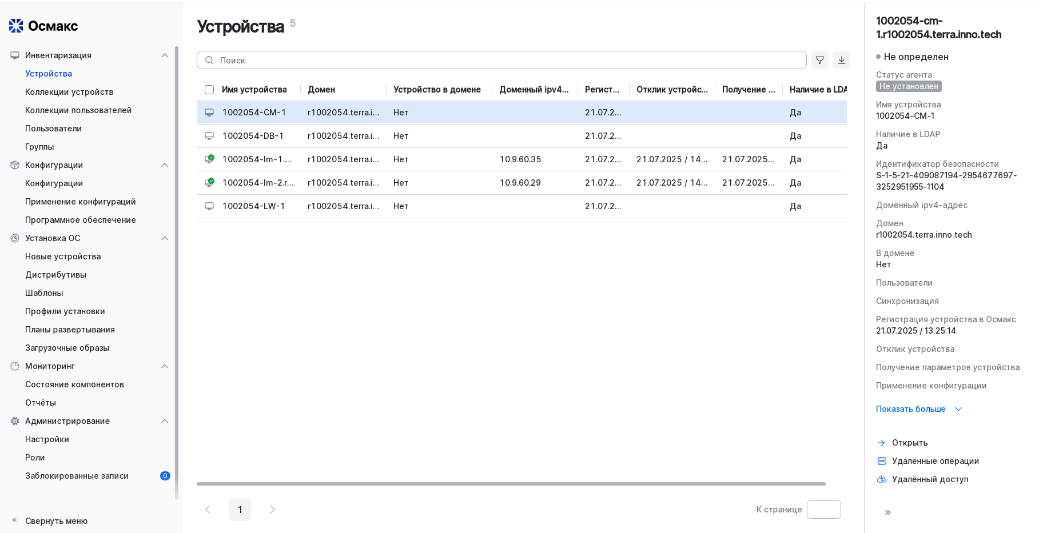This screenshot has width=1039, height=533.
Task: Click the export download icon near the filter
Action: (841, 59)
